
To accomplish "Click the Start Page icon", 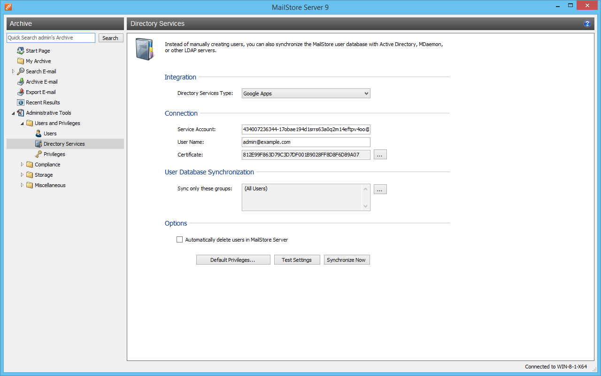I will point(21,51).
